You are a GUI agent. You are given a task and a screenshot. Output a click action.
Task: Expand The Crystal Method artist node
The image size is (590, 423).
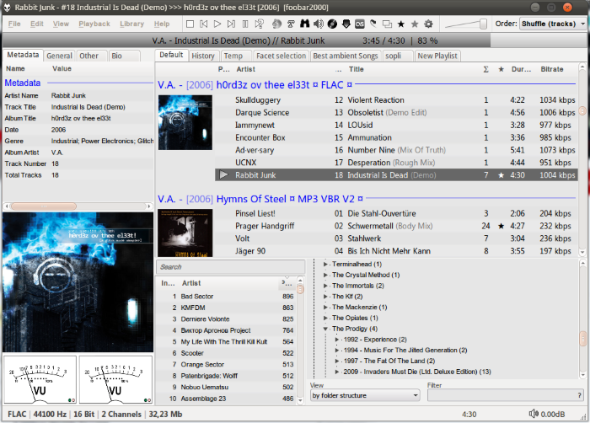pos(327,275)
